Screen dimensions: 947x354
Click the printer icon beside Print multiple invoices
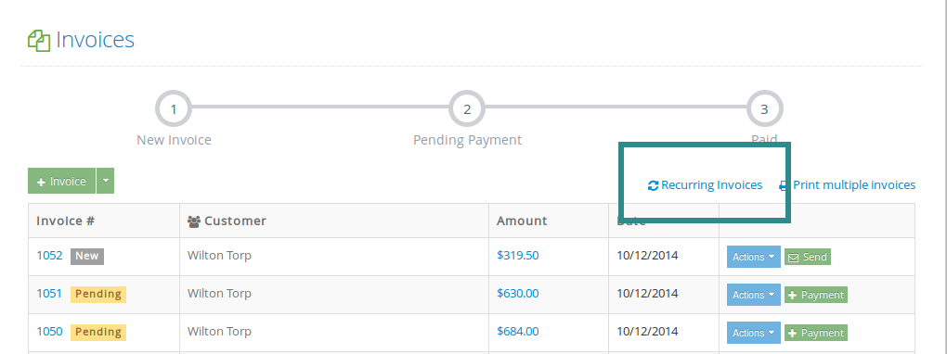(x=784, y=185)
